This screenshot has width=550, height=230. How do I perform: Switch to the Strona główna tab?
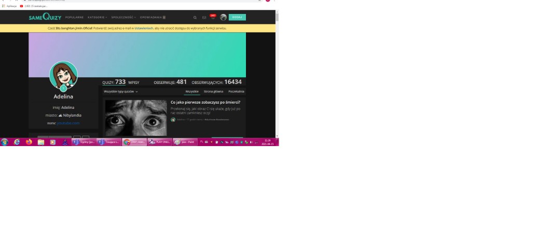tap(213, 92)
